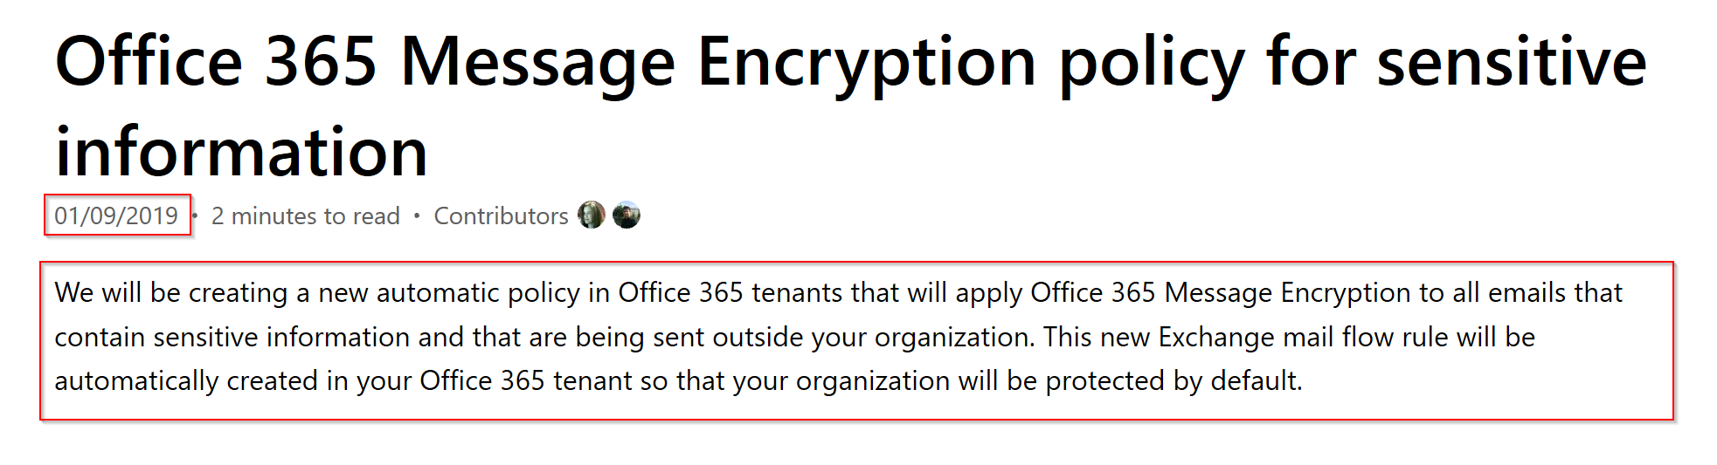This screenshot has height=465, width=1717.
Task: Click the word "Office" in the title
Action: tap(149, 63)
